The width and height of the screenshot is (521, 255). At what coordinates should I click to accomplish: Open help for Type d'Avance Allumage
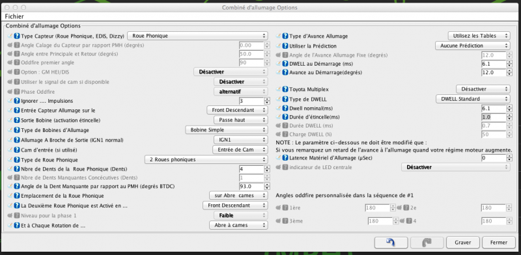(285, 36)
